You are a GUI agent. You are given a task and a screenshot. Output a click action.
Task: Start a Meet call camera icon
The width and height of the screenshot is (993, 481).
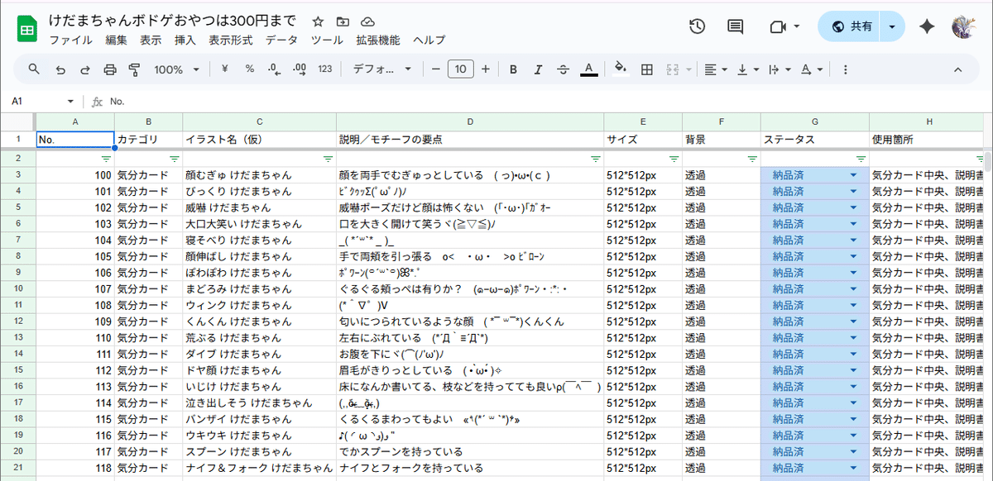pos(777,26)
